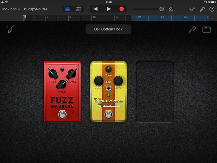Start playback with the Play button
Screen dimensions: 217x163
click(x=109, y=9)
